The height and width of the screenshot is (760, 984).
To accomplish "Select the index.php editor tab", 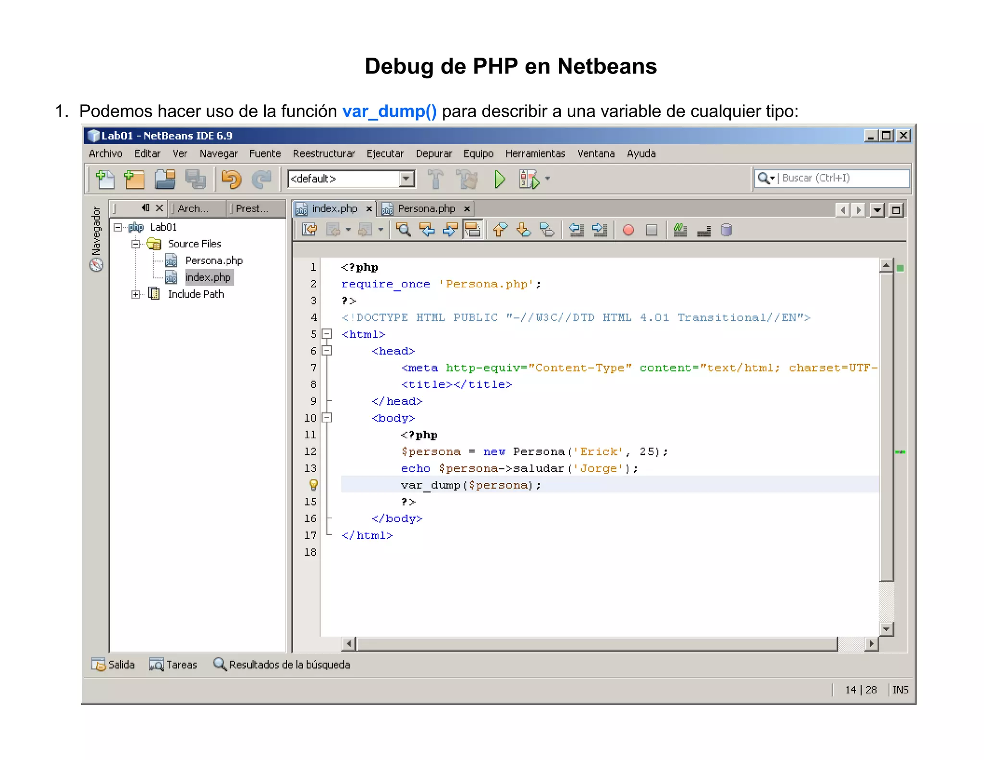I will 334,208.
